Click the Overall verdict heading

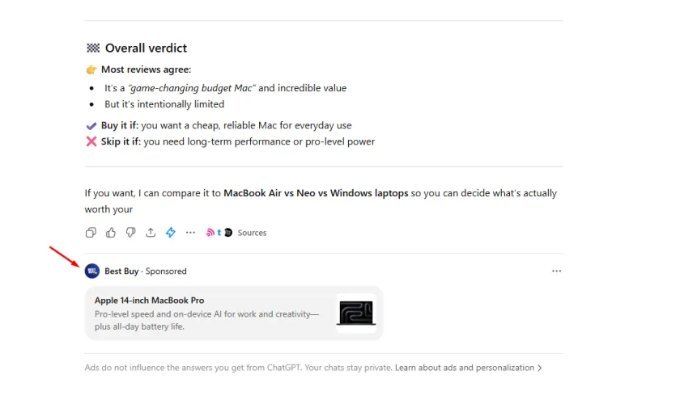(x=146, y=48)
